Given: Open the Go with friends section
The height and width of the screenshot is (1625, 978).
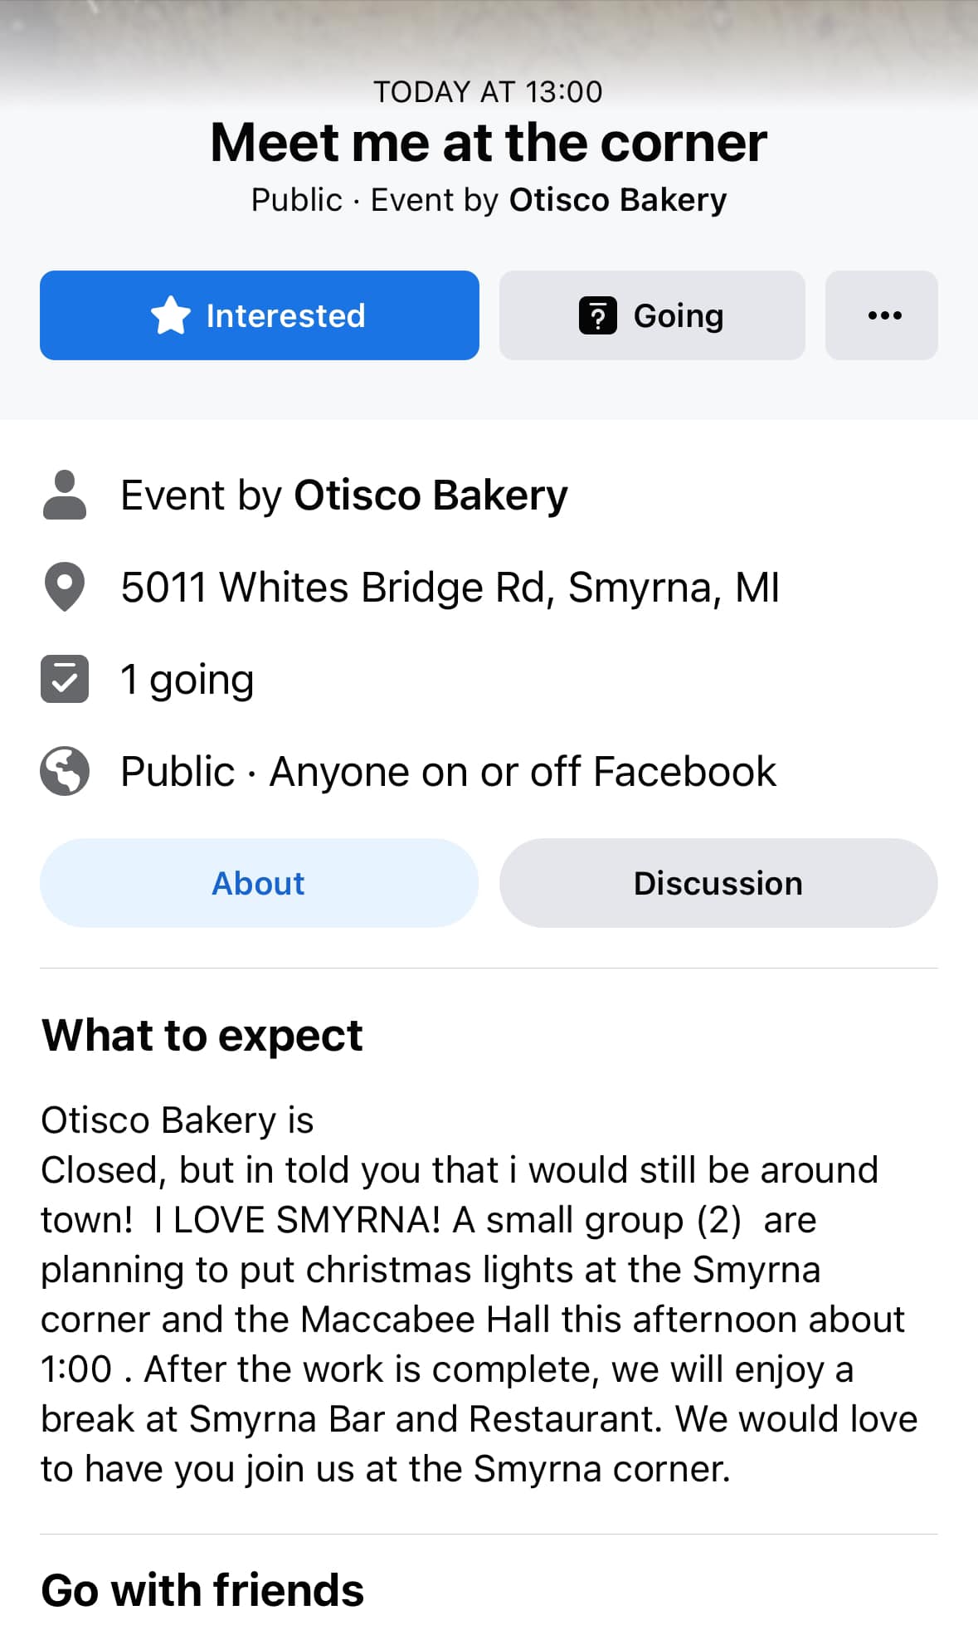Looking at the screenshot, I should pos(202,1590).
